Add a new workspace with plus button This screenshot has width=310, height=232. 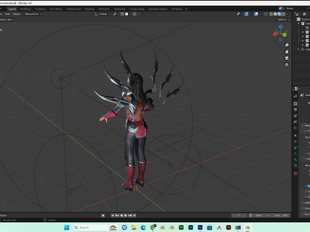[186, 9]
